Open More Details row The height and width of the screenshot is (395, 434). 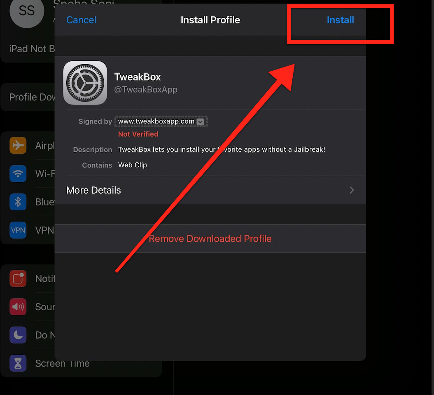[x=210, y=191]
